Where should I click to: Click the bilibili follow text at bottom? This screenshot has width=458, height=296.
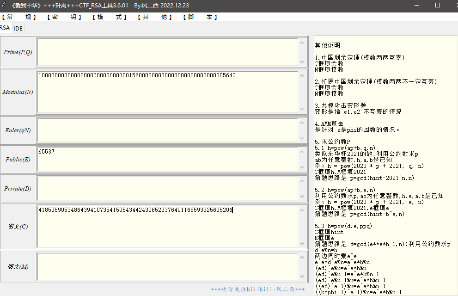[258, 289]
